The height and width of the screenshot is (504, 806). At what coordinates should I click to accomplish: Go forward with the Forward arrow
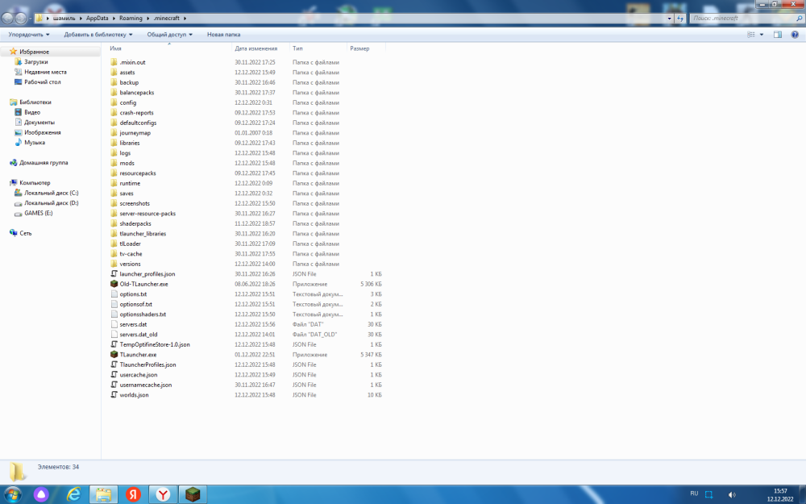(x=20, y=18)
